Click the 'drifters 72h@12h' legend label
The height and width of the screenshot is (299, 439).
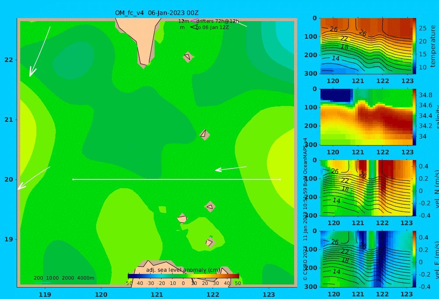[217, 21]
